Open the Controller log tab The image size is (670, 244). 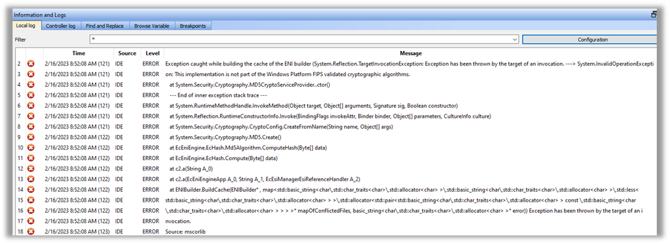point(61,26)
